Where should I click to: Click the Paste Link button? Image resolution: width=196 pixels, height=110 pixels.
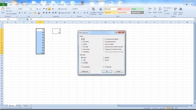pos(85,71)
